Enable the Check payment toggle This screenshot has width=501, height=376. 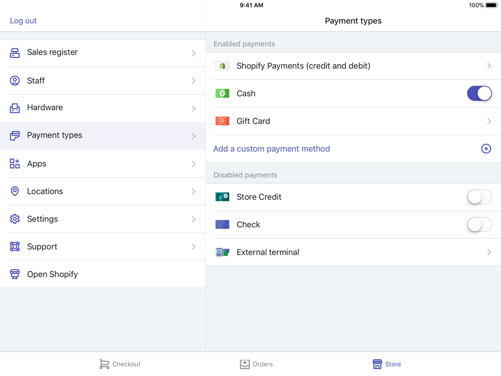pos(479,224)
